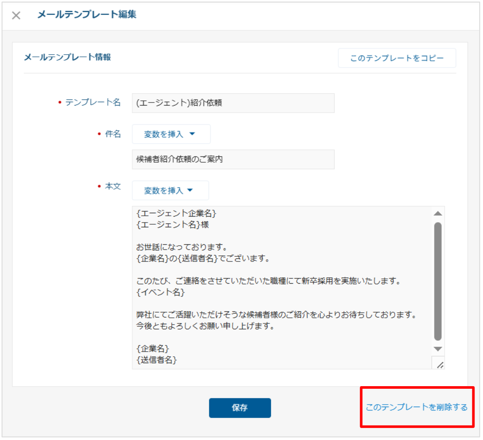Viewport: 483px width, 440px height.
Task: Focus the テンプレート名 input field
Action: (x=233, y=103)
